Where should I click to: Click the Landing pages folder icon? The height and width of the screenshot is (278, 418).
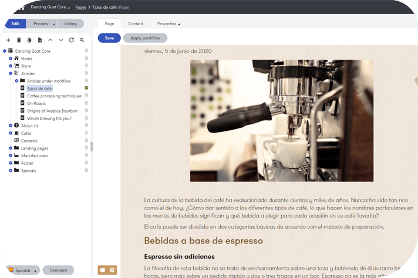(x=16, y=148)
